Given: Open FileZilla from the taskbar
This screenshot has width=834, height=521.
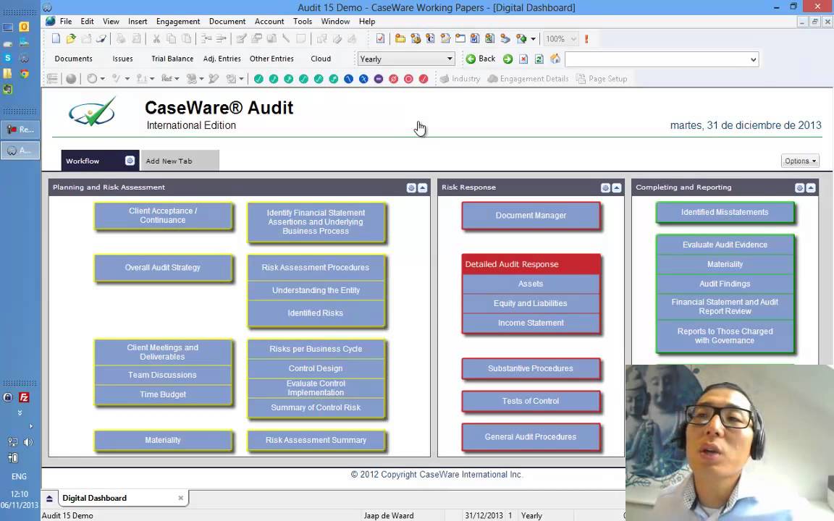Looking at the screenshot, I should point(24,397).
